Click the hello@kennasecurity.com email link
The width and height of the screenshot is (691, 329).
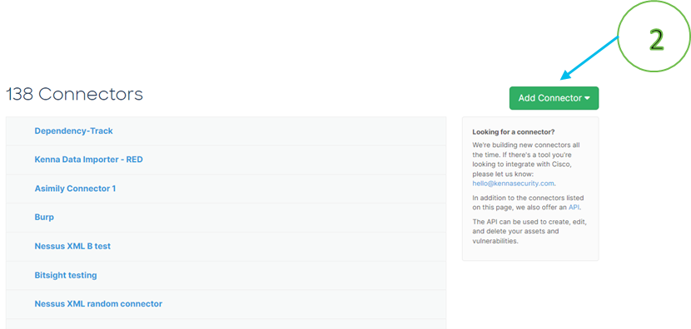514,184
